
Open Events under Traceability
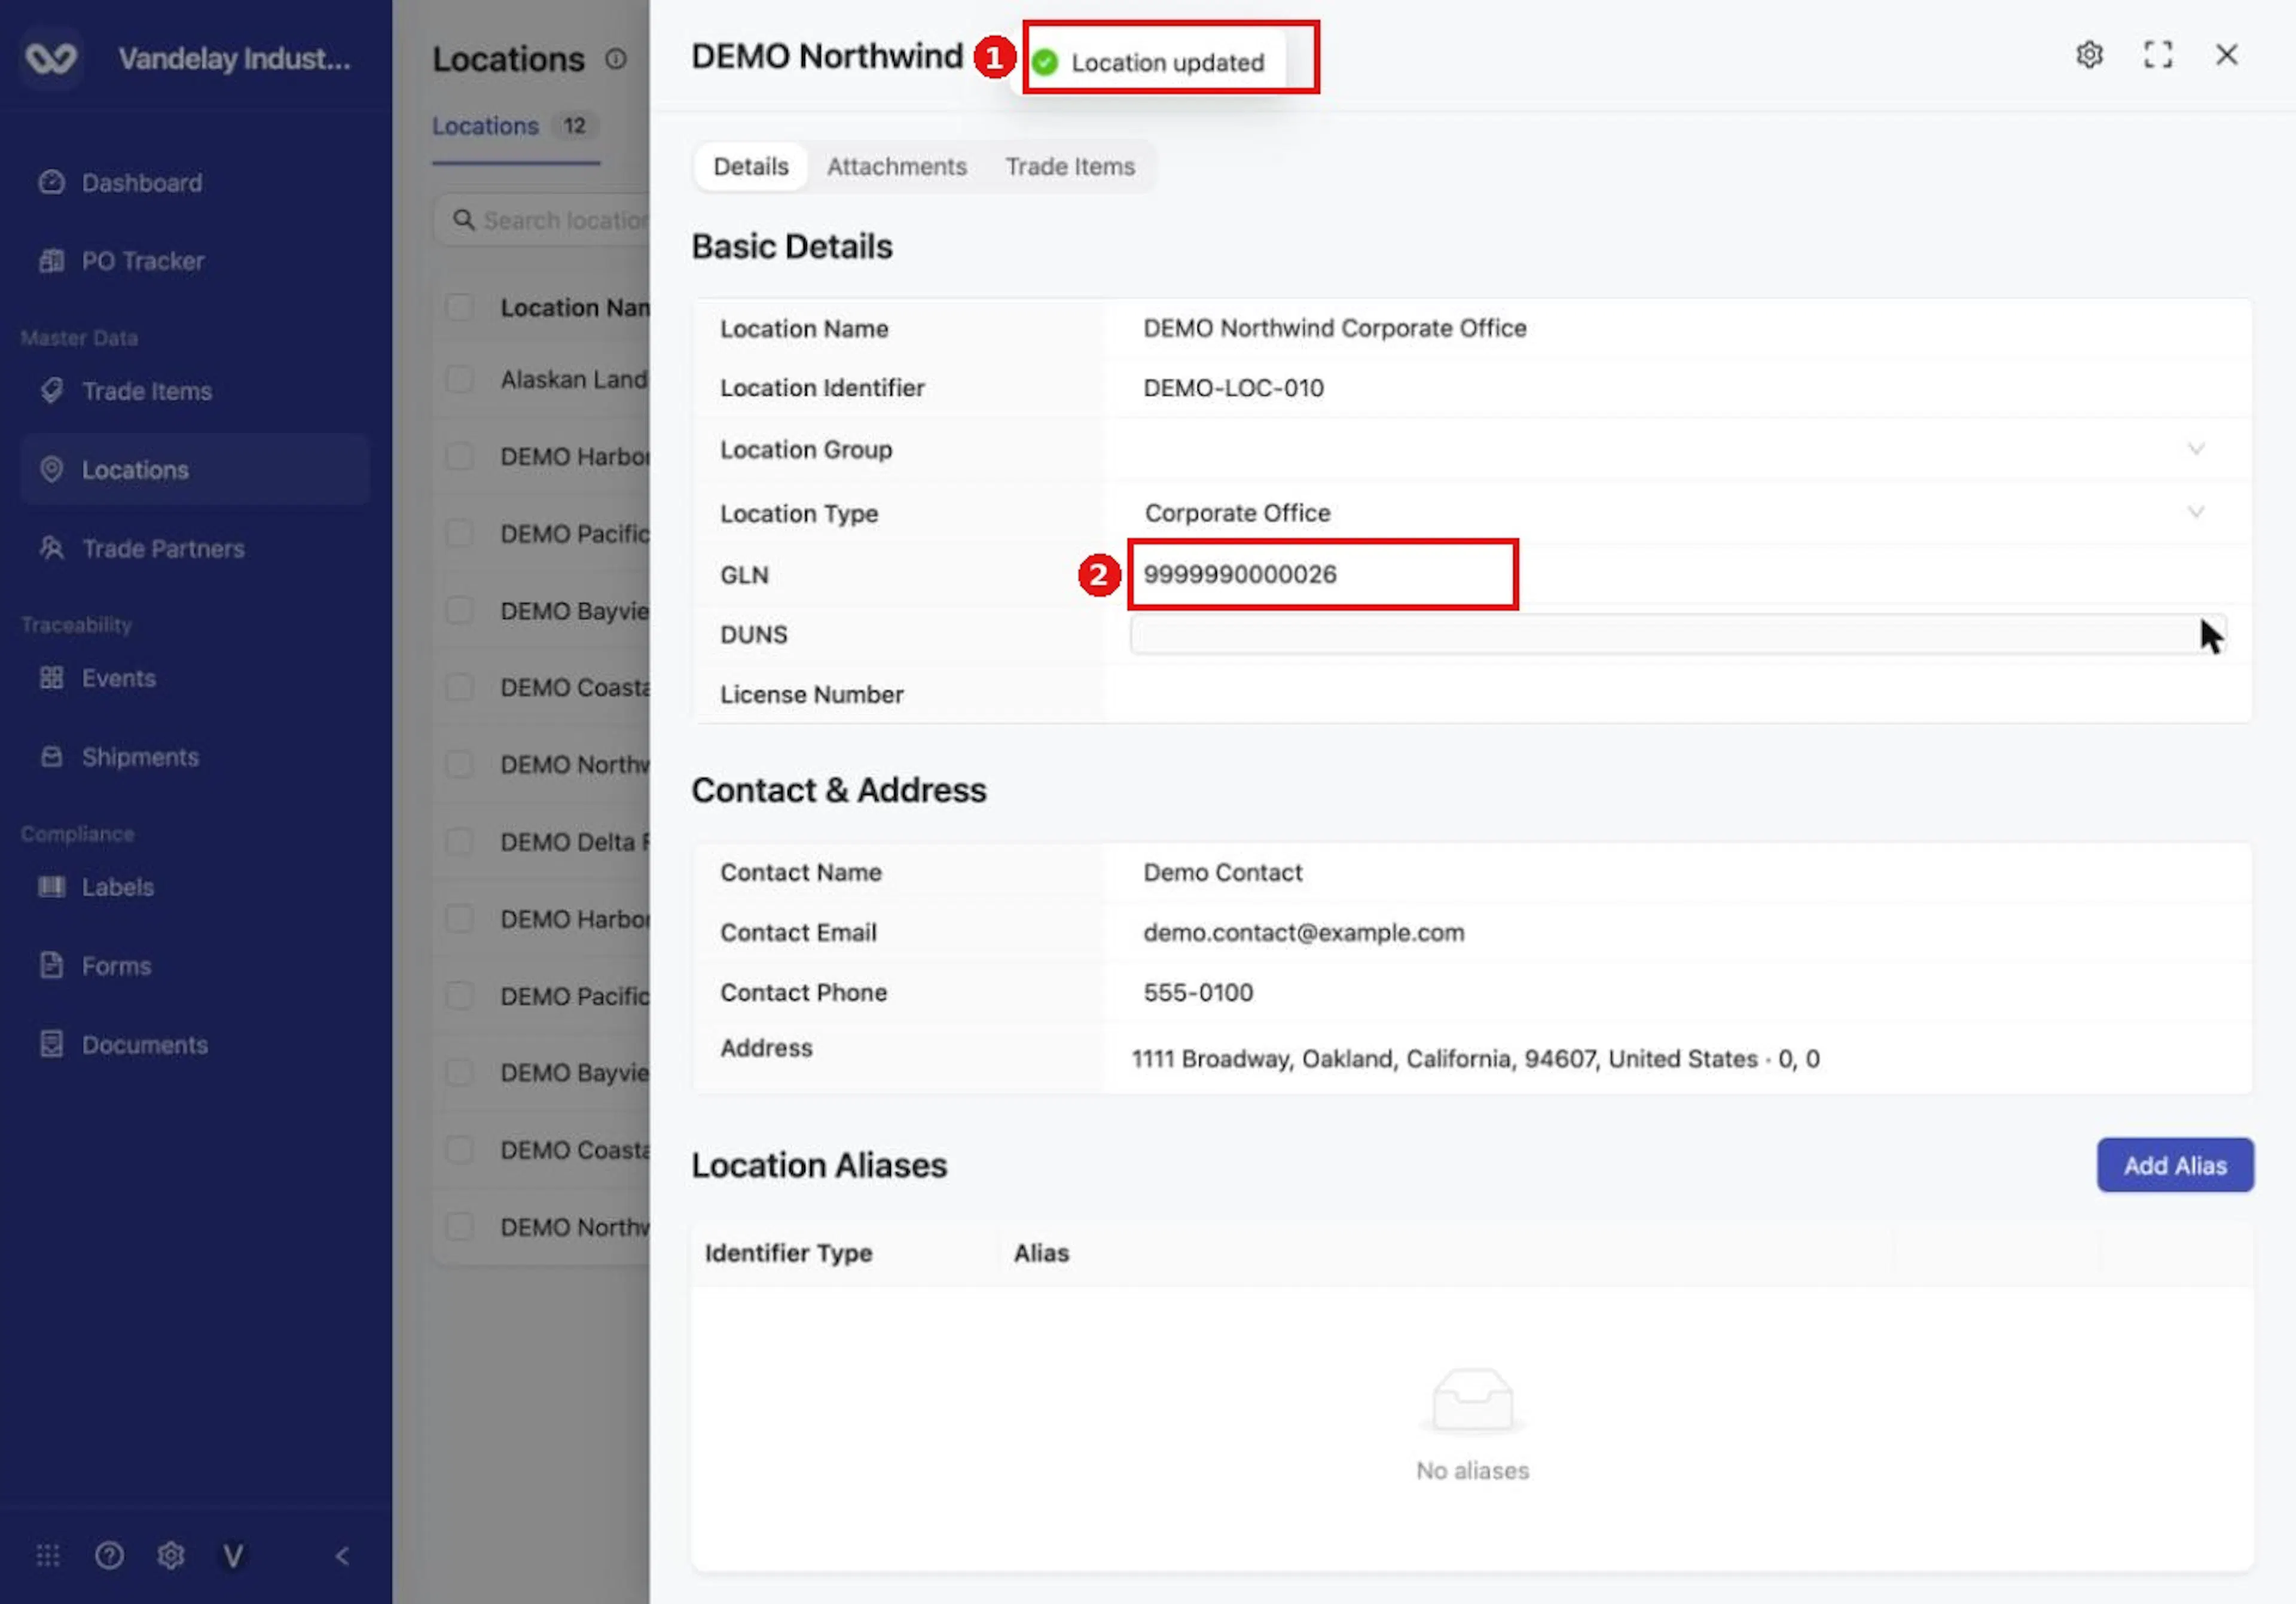click(118, 678)
